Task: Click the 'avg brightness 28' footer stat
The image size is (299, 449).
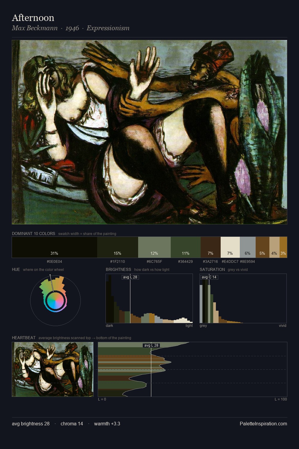Action: coord(31,424)
